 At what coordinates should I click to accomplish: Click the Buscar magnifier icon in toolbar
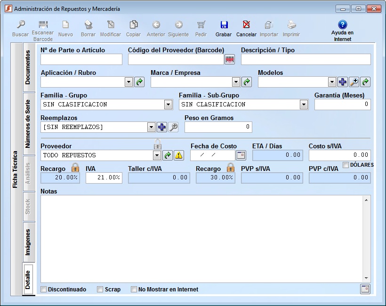[x=21, y=24]
